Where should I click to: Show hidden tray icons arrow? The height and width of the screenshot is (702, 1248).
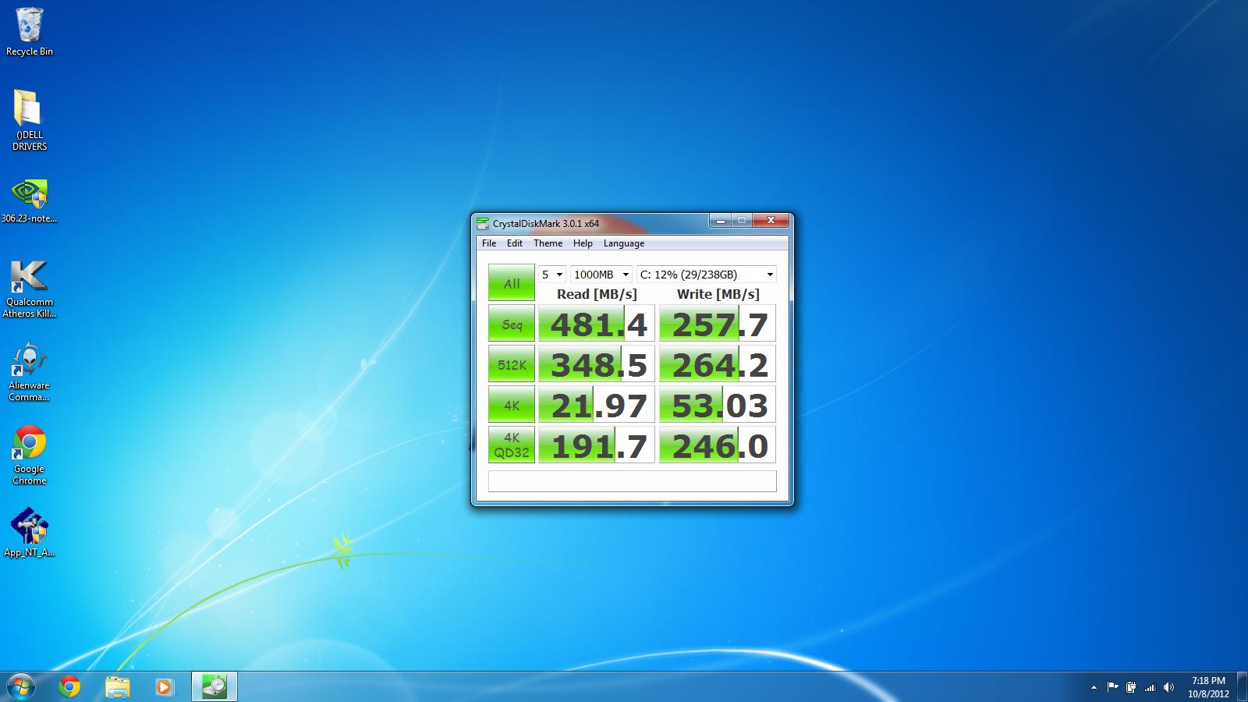[x=1094, y=687]
